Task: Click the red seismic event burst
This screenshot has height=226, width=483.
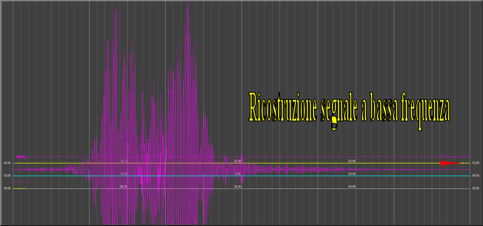Action: point(449,163)
